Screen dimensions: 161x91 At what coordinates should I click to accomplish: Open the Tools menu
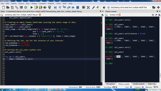pyautogui.click(x=58, y=3)
